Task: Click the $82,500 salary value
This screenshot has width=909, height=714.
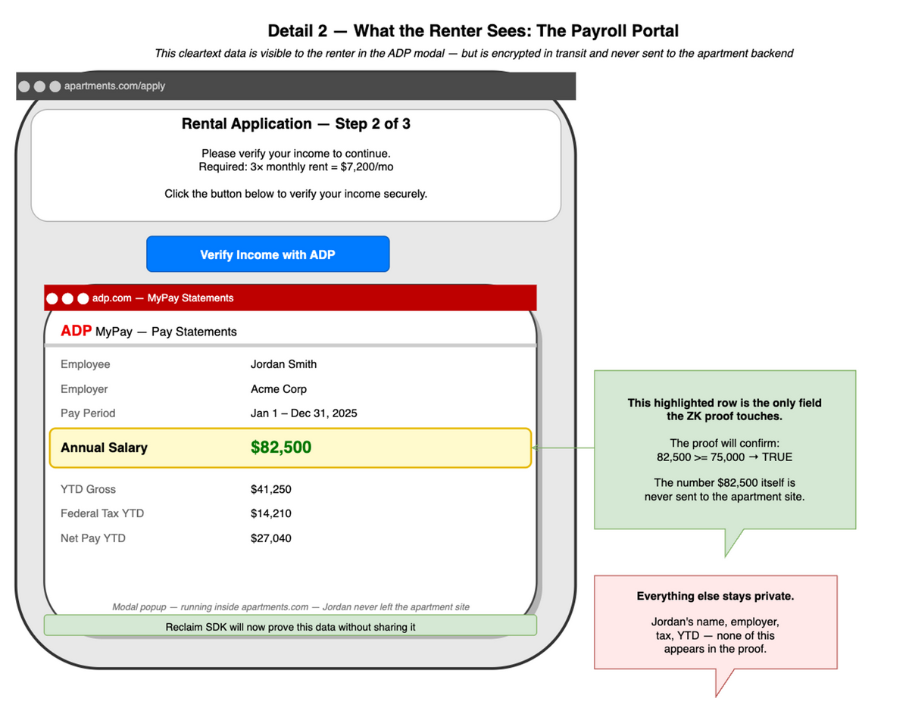Action: pos(281,447)
